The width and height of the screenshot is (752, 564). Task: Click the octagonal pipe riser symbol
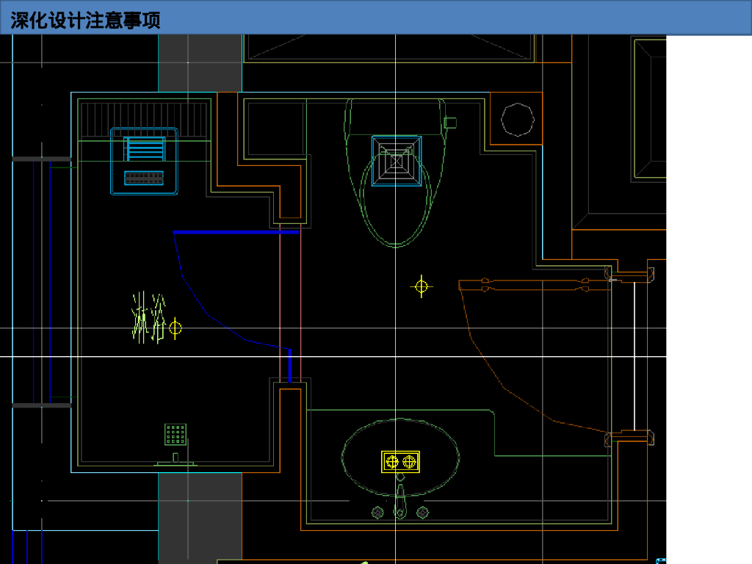[517, 120]
